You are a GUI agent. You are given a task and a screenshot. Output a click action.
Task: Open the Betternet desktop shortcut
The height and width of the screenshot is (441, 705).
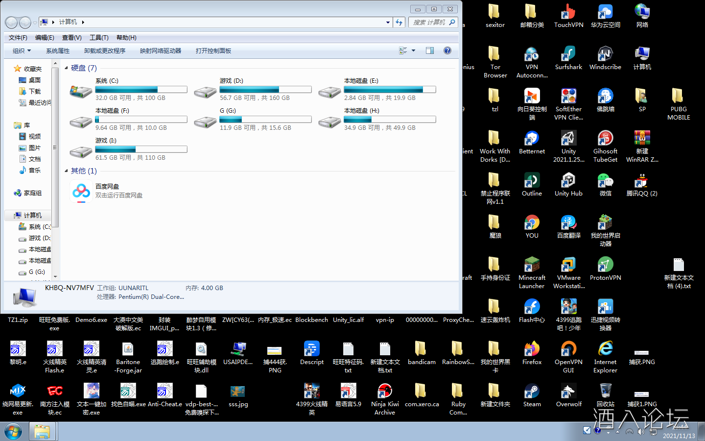coord(532,142)
